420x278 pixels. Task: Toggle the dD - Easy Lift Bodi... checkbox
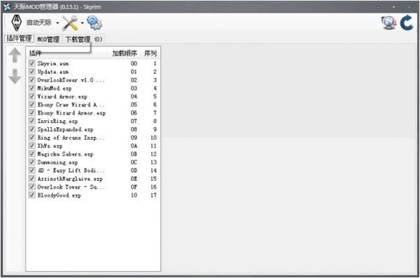(x=32, y=170)
